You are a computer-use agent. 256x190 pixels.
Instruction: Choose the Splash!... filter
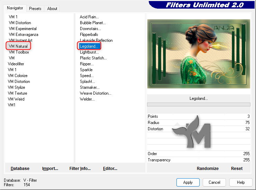[87, 82]
